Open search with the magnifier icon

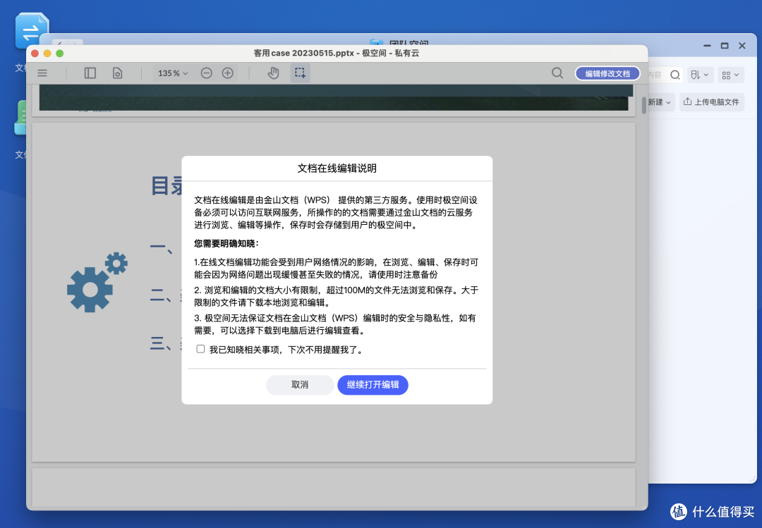coord(557,73)
